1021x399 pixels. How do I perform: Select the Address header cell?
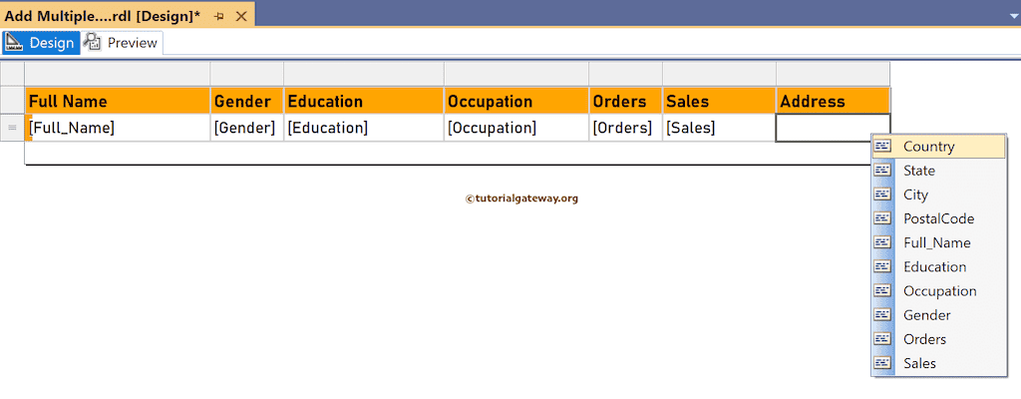833,101
